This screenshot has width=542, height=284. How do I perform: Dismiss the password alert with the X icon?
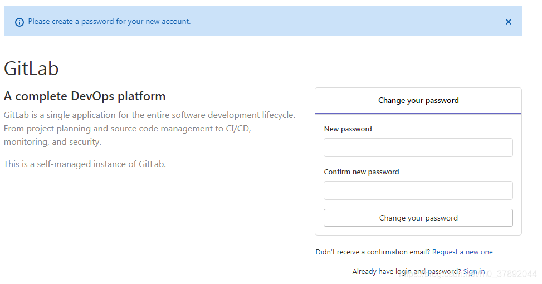[508, 22]
